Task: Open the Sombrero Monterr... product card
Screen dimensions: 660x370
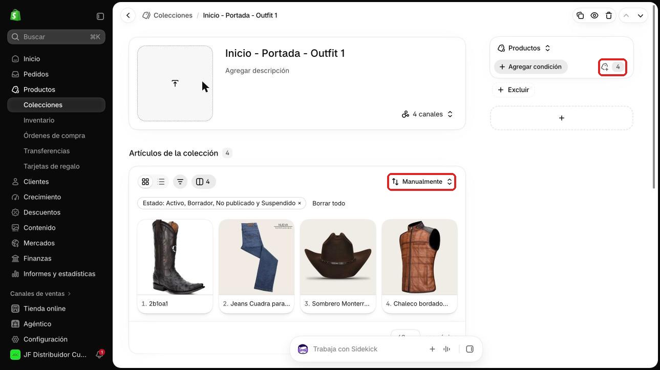Action: pyautogui.click(x=338, y=266)
